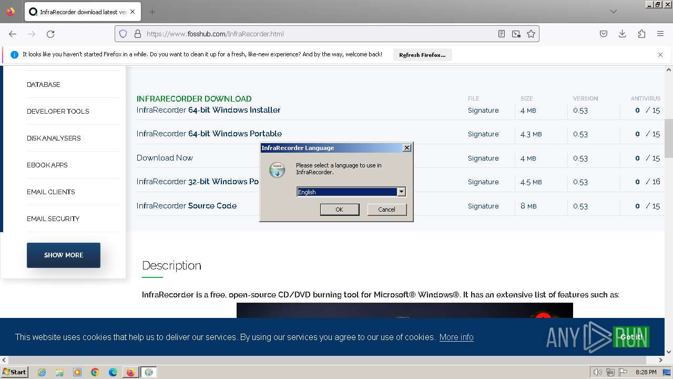The image size is (673, 379).
Task: Dismiss the Refresh Firefox notification bar
Action: [x=660, y=55]
